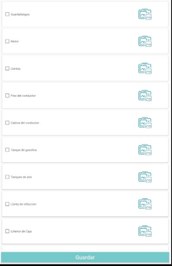Add photos for Piso del conductor
The image size is (172, 266).
pos(145,95)
